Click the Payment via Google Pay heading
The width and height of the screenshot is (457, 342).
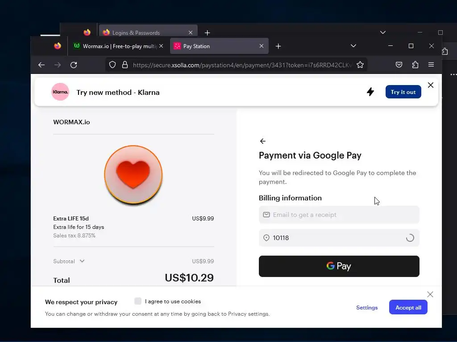pyautogui.click(x=310, y=155)
